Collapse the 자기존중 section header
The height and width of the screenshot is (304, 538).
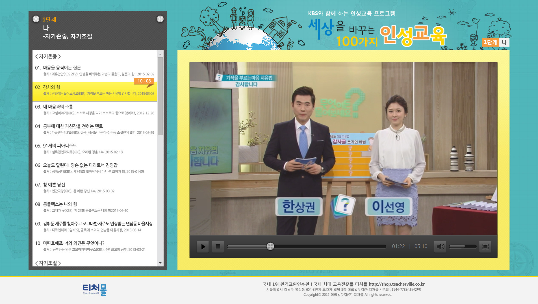click(x=48, y=57)
